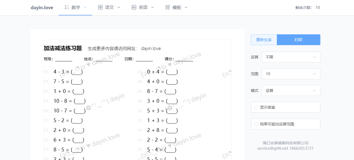The image size is (354, 160).
Task: Click the chevron arrow next to 英语
Action: [152, 8]
